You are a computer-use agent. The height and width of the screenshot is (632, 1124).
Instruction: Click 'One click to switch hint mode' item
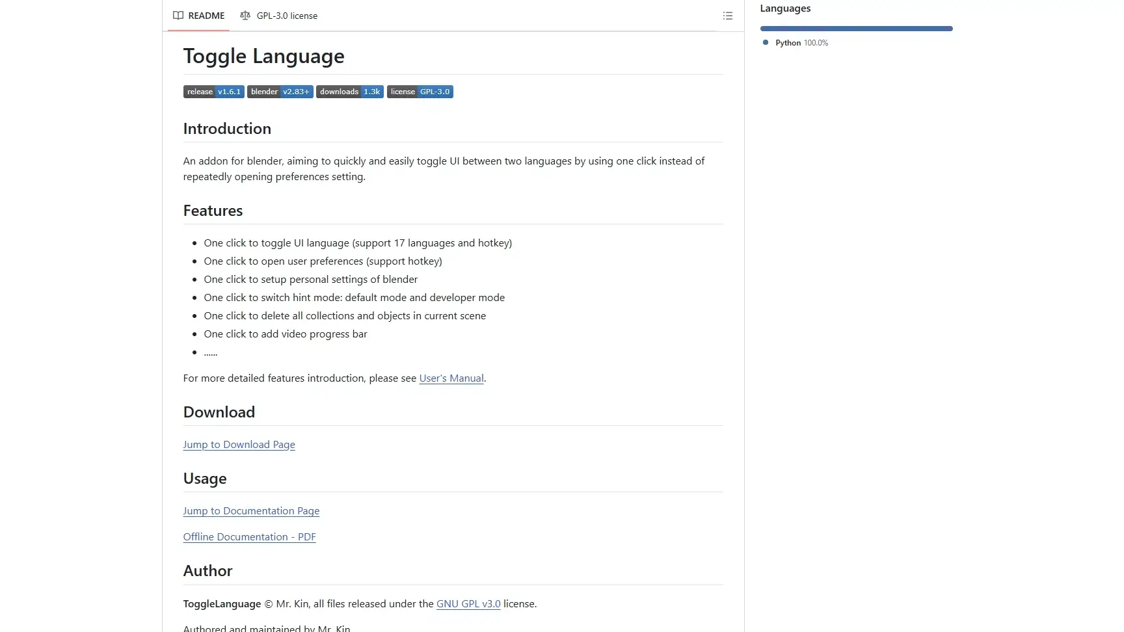355,298
